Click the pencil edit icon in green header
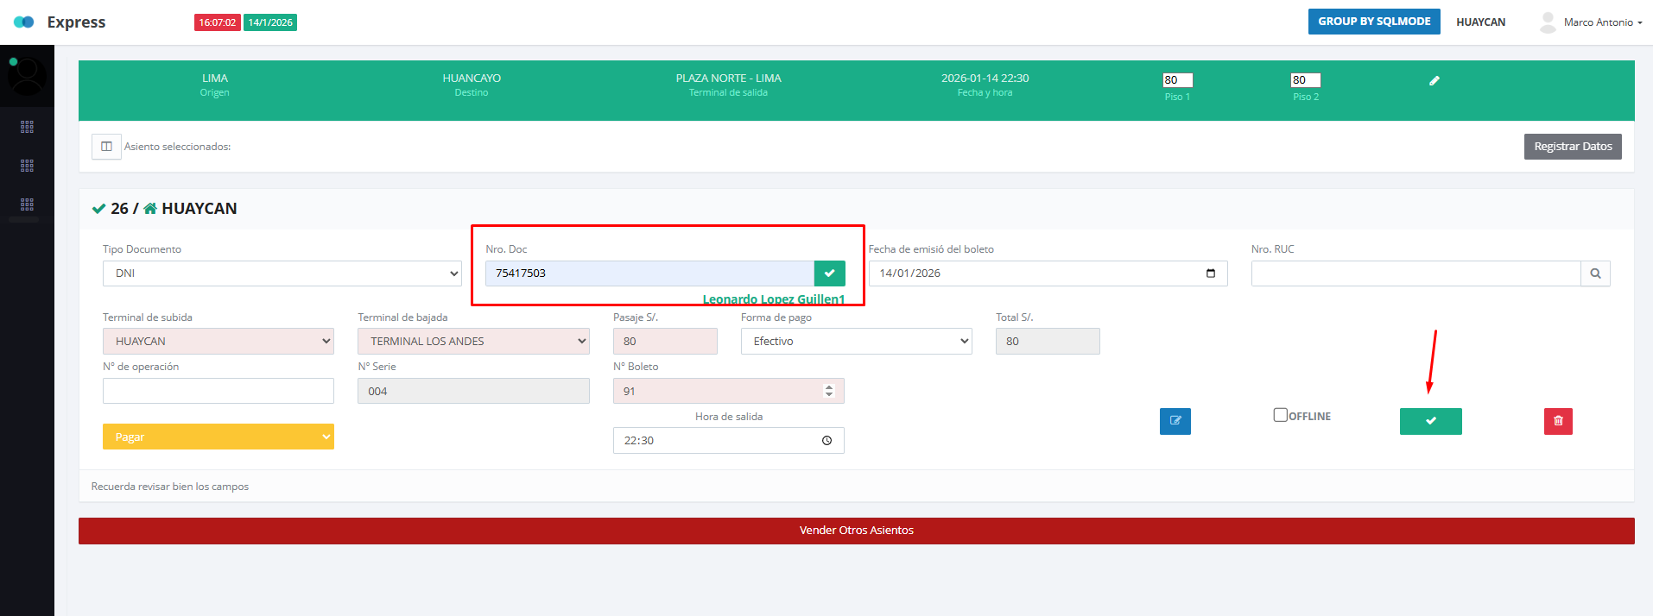Screen dimensions: 1653x616 click(1434, 80)
